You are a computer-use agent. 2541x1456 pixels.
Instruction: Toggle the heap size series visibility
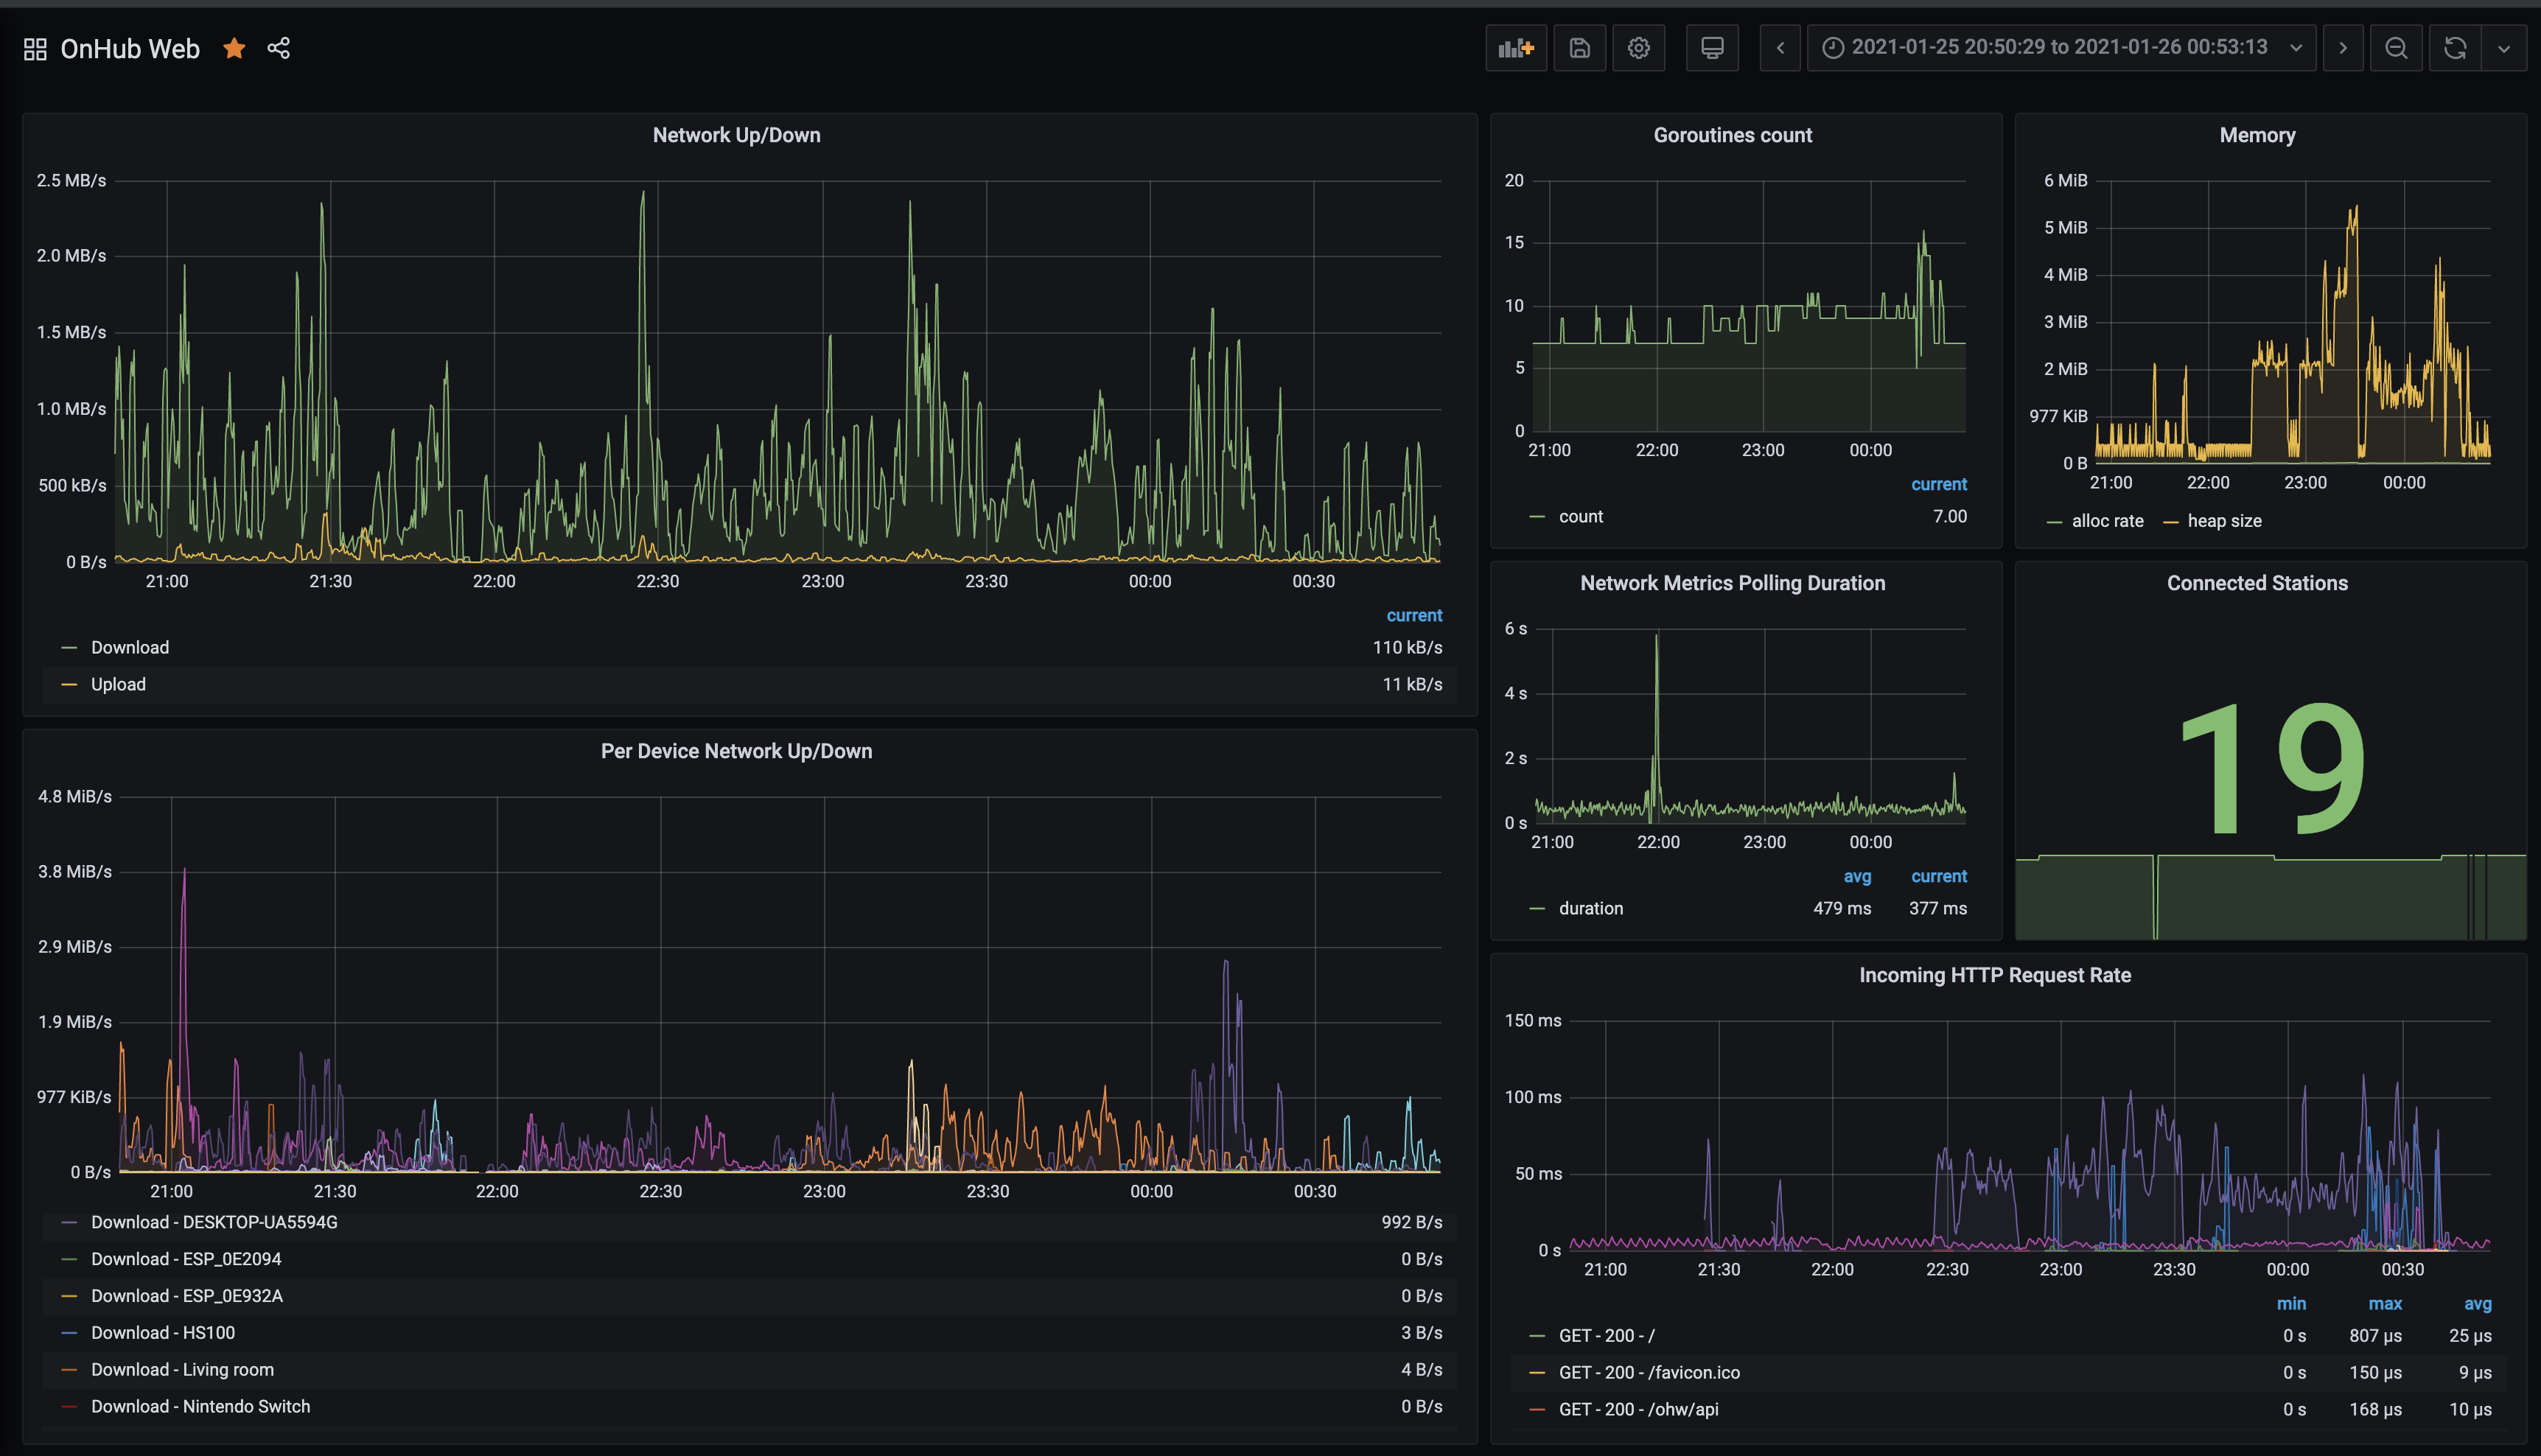pos(2224,521)
